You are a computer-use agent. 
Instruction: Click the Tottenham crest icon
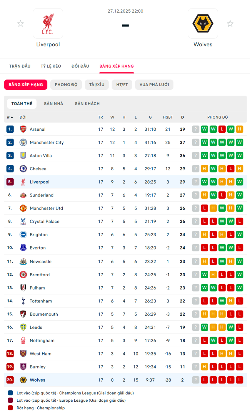coord(23,301)
